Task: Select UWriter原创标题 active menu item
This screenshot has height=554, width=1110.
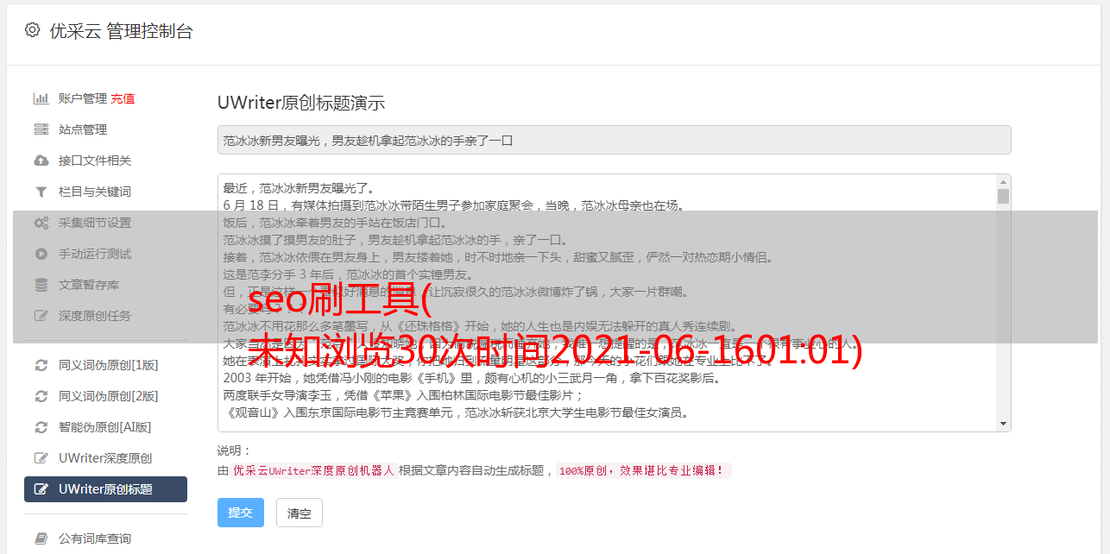Action: pyautogui.click(x=105, y=489)
